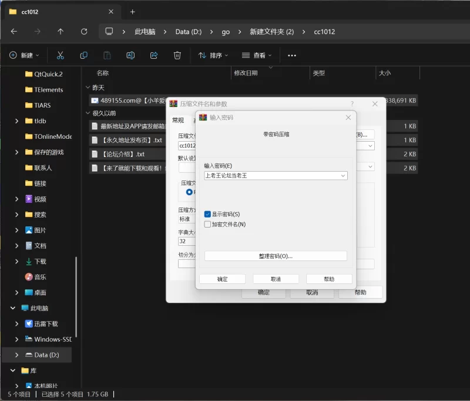The height and width of the screenshot is (401, 470).
Task: Click 取消 in the password dialog
Action: tap(276, 279)
